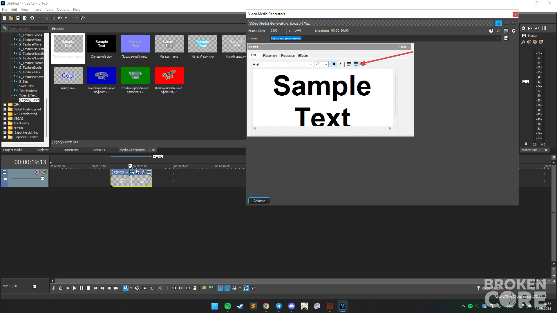Image resolution: width=557 pixels, height=313 pixels.
Task: Click the Play button in transport bar
Action: coord(75,288)
